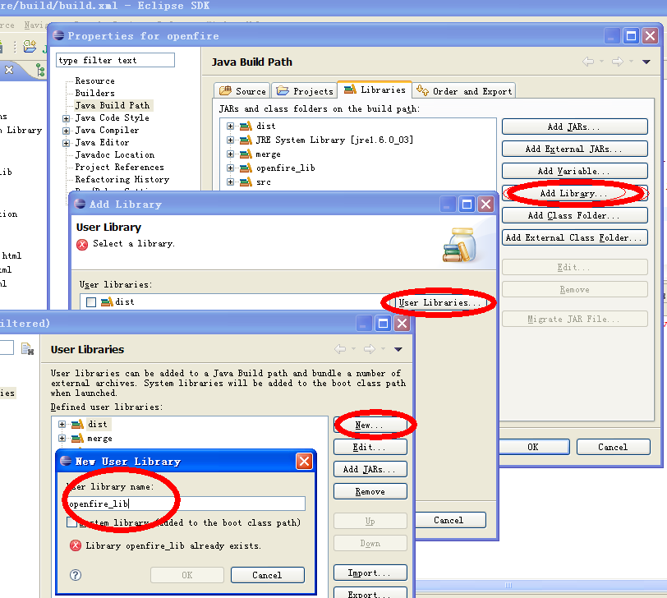Screen dimensions: 667x598
Task: Click back arrow in User Libraries header
Action: pos(340,349)
